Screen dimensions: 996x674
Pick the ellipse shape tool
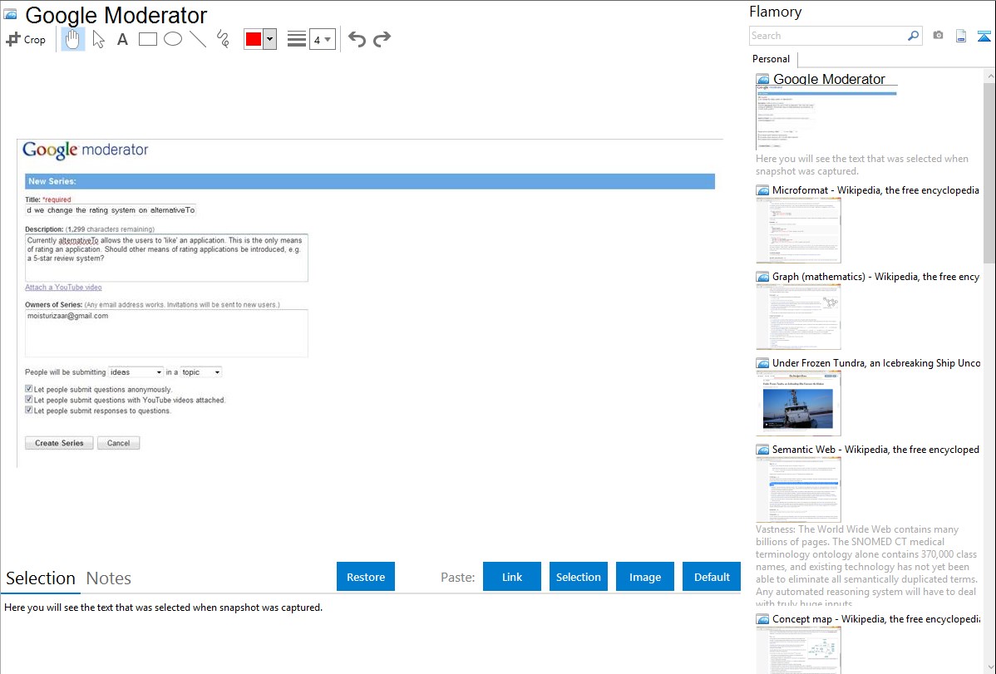[x=173, y=39]
